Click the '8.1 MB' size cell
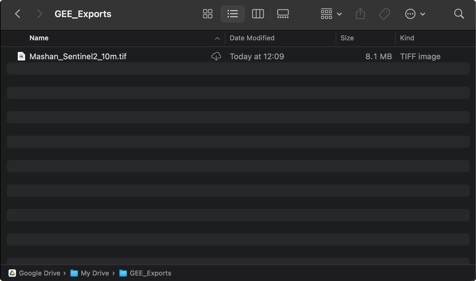Image resolution: width=476 pixels, height=281 pixels. (379, 57)
